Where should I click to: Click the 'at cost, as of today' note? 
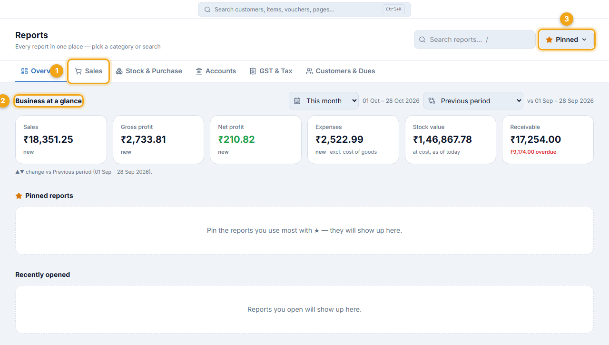pyautogui.click(x=436, y=152)
